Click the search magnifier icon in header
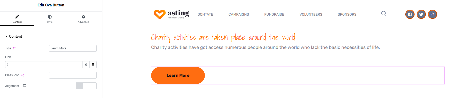The image size is (466, 98). click(384, 14)
